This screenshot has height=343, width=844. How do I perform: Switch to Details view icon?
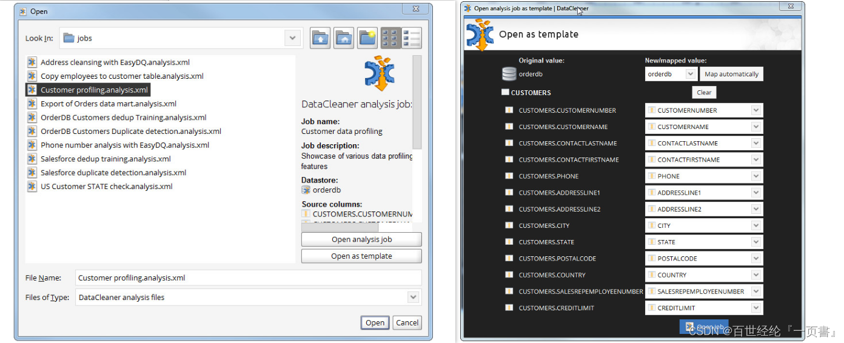click(412, 38)
